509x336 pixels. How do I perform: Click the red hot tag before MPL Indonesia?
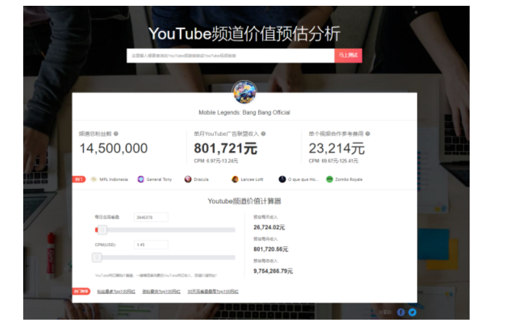[79, 179]
